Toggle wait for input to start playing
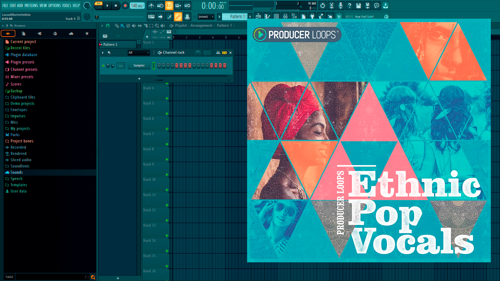This screenshot has height=281, width=500. (x=160, y=5)
